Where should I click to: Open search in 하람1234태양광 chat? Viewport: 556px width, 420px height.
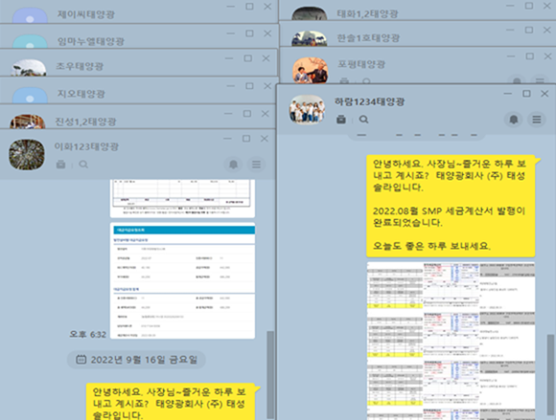363,120
